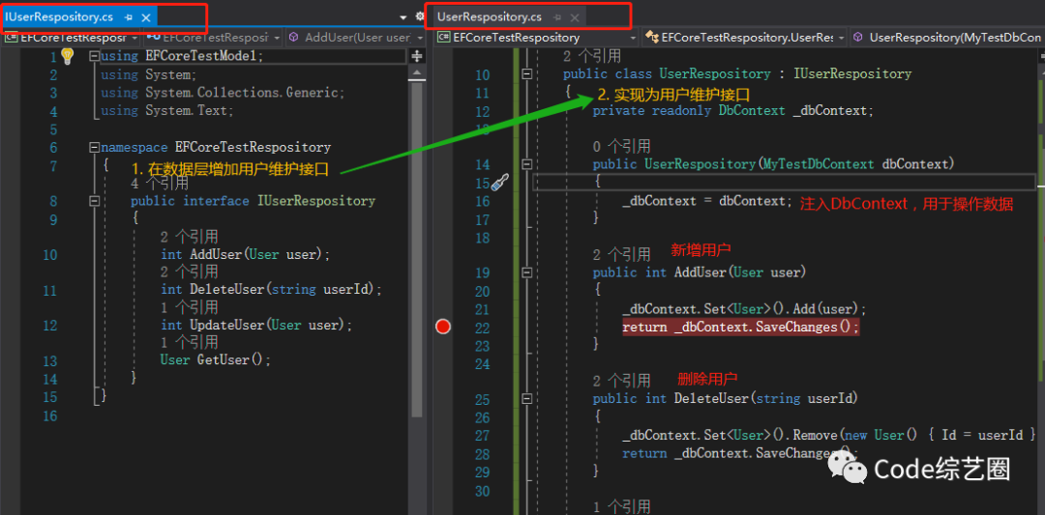The width and height of the screenshot is (1045, 515).
Task: Click 'IUserRespository' after the class colon
Action: (x=852, y=73)
